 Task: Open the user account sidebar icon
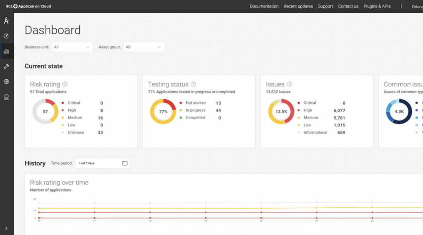click(6, 97)
